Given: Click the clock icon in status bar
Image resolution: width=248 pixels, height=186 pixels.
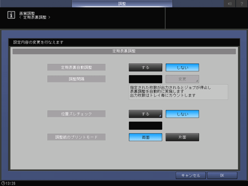Looking at the screenshot, I should (x=3, y=183).
